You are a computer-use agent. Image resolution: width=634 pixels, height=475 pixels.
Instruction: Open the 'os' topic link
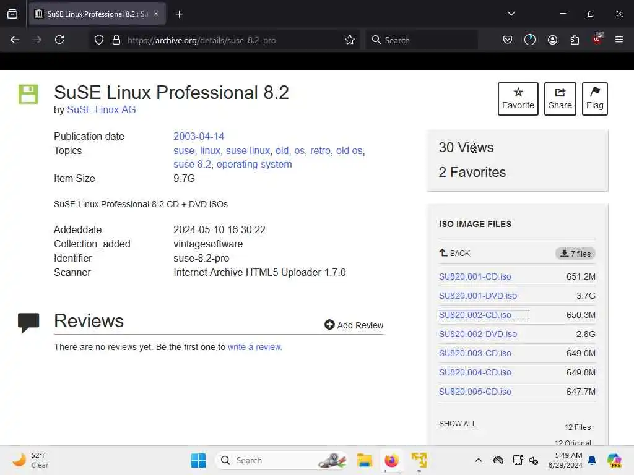click(299, 151)
